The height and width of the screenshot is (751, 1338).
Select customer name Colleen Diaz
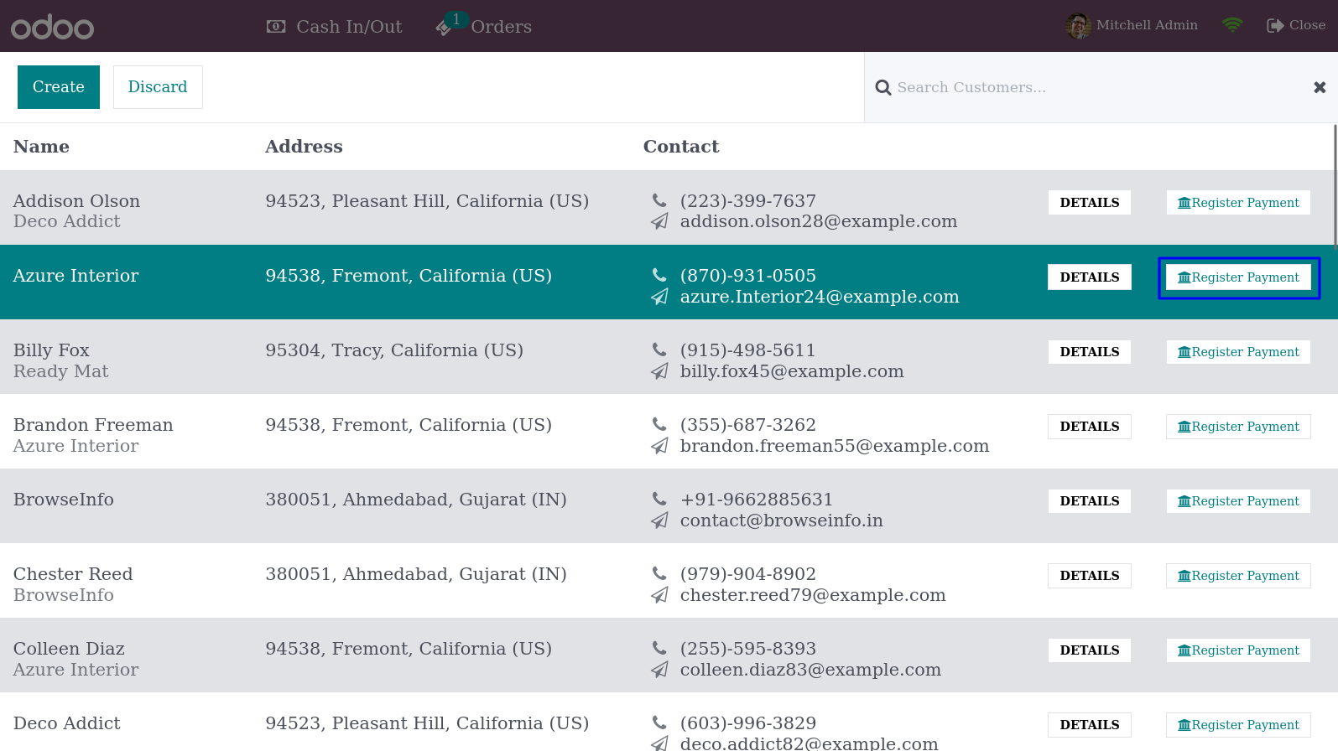point(69,649)
